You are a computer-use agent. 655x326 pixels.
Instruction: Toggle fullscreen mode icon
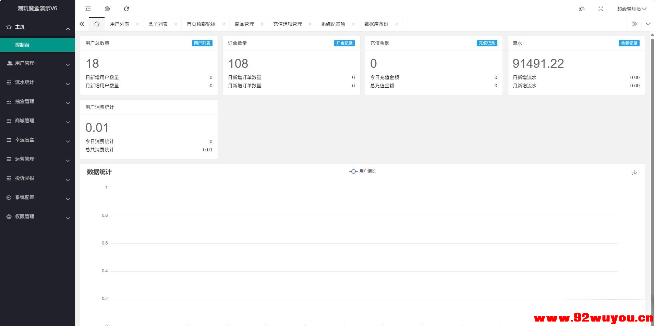click(x=601, y=9)
